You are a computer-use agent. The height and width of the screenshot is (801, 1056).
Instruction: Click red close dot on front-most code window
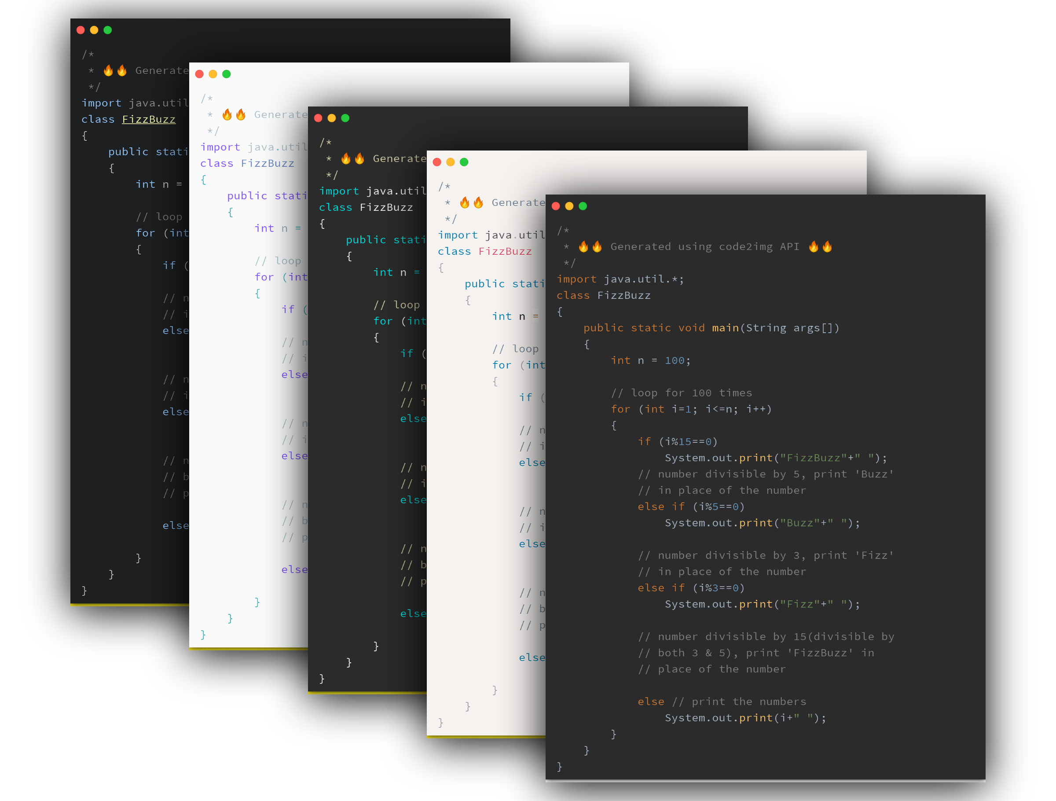coord(556,206)
